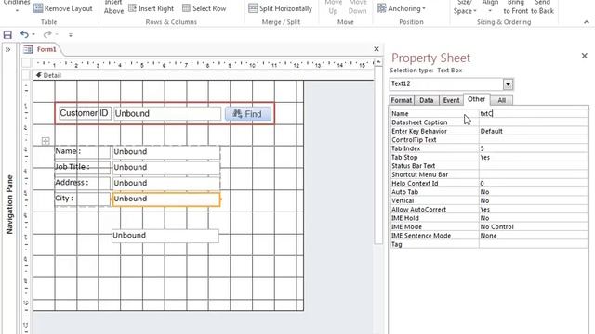The height and width of the screenshot is (334, 595).
Task: Click the Status Bar Text value field
Action: 533,166
